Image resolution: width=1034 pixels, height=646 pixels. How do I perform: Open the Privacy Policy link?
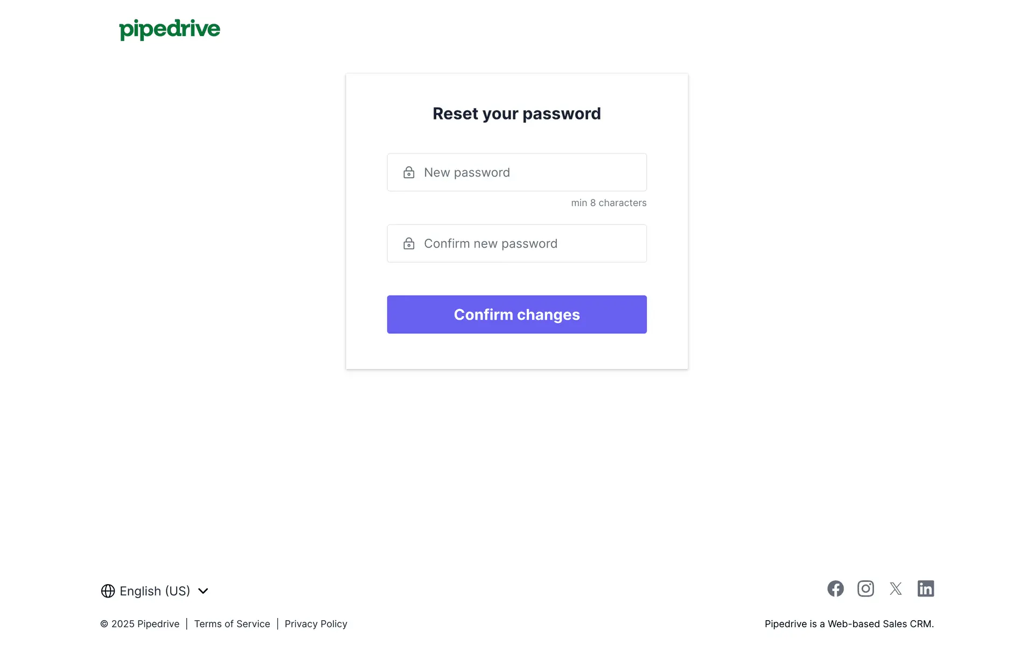coord(316,624)
